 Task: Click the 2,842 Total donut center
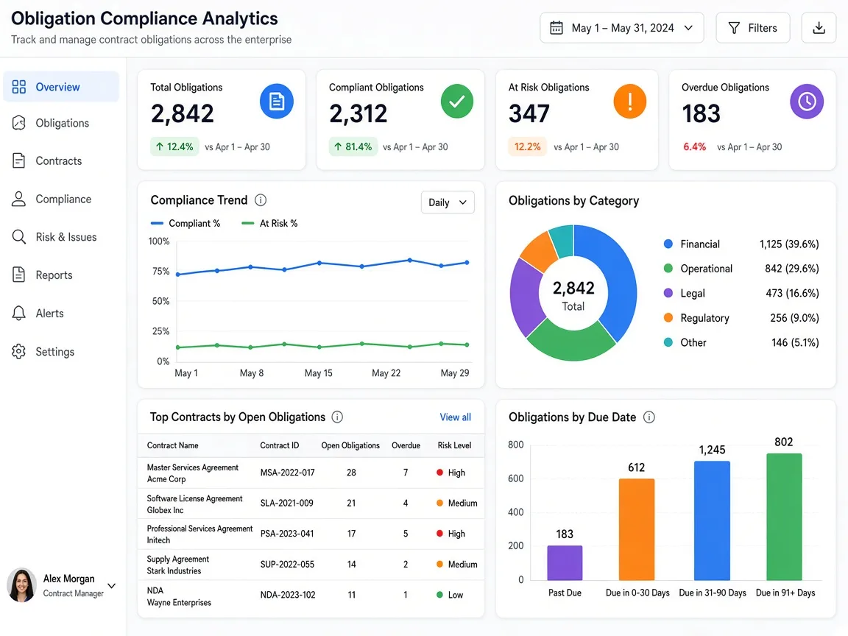(573, 295)
